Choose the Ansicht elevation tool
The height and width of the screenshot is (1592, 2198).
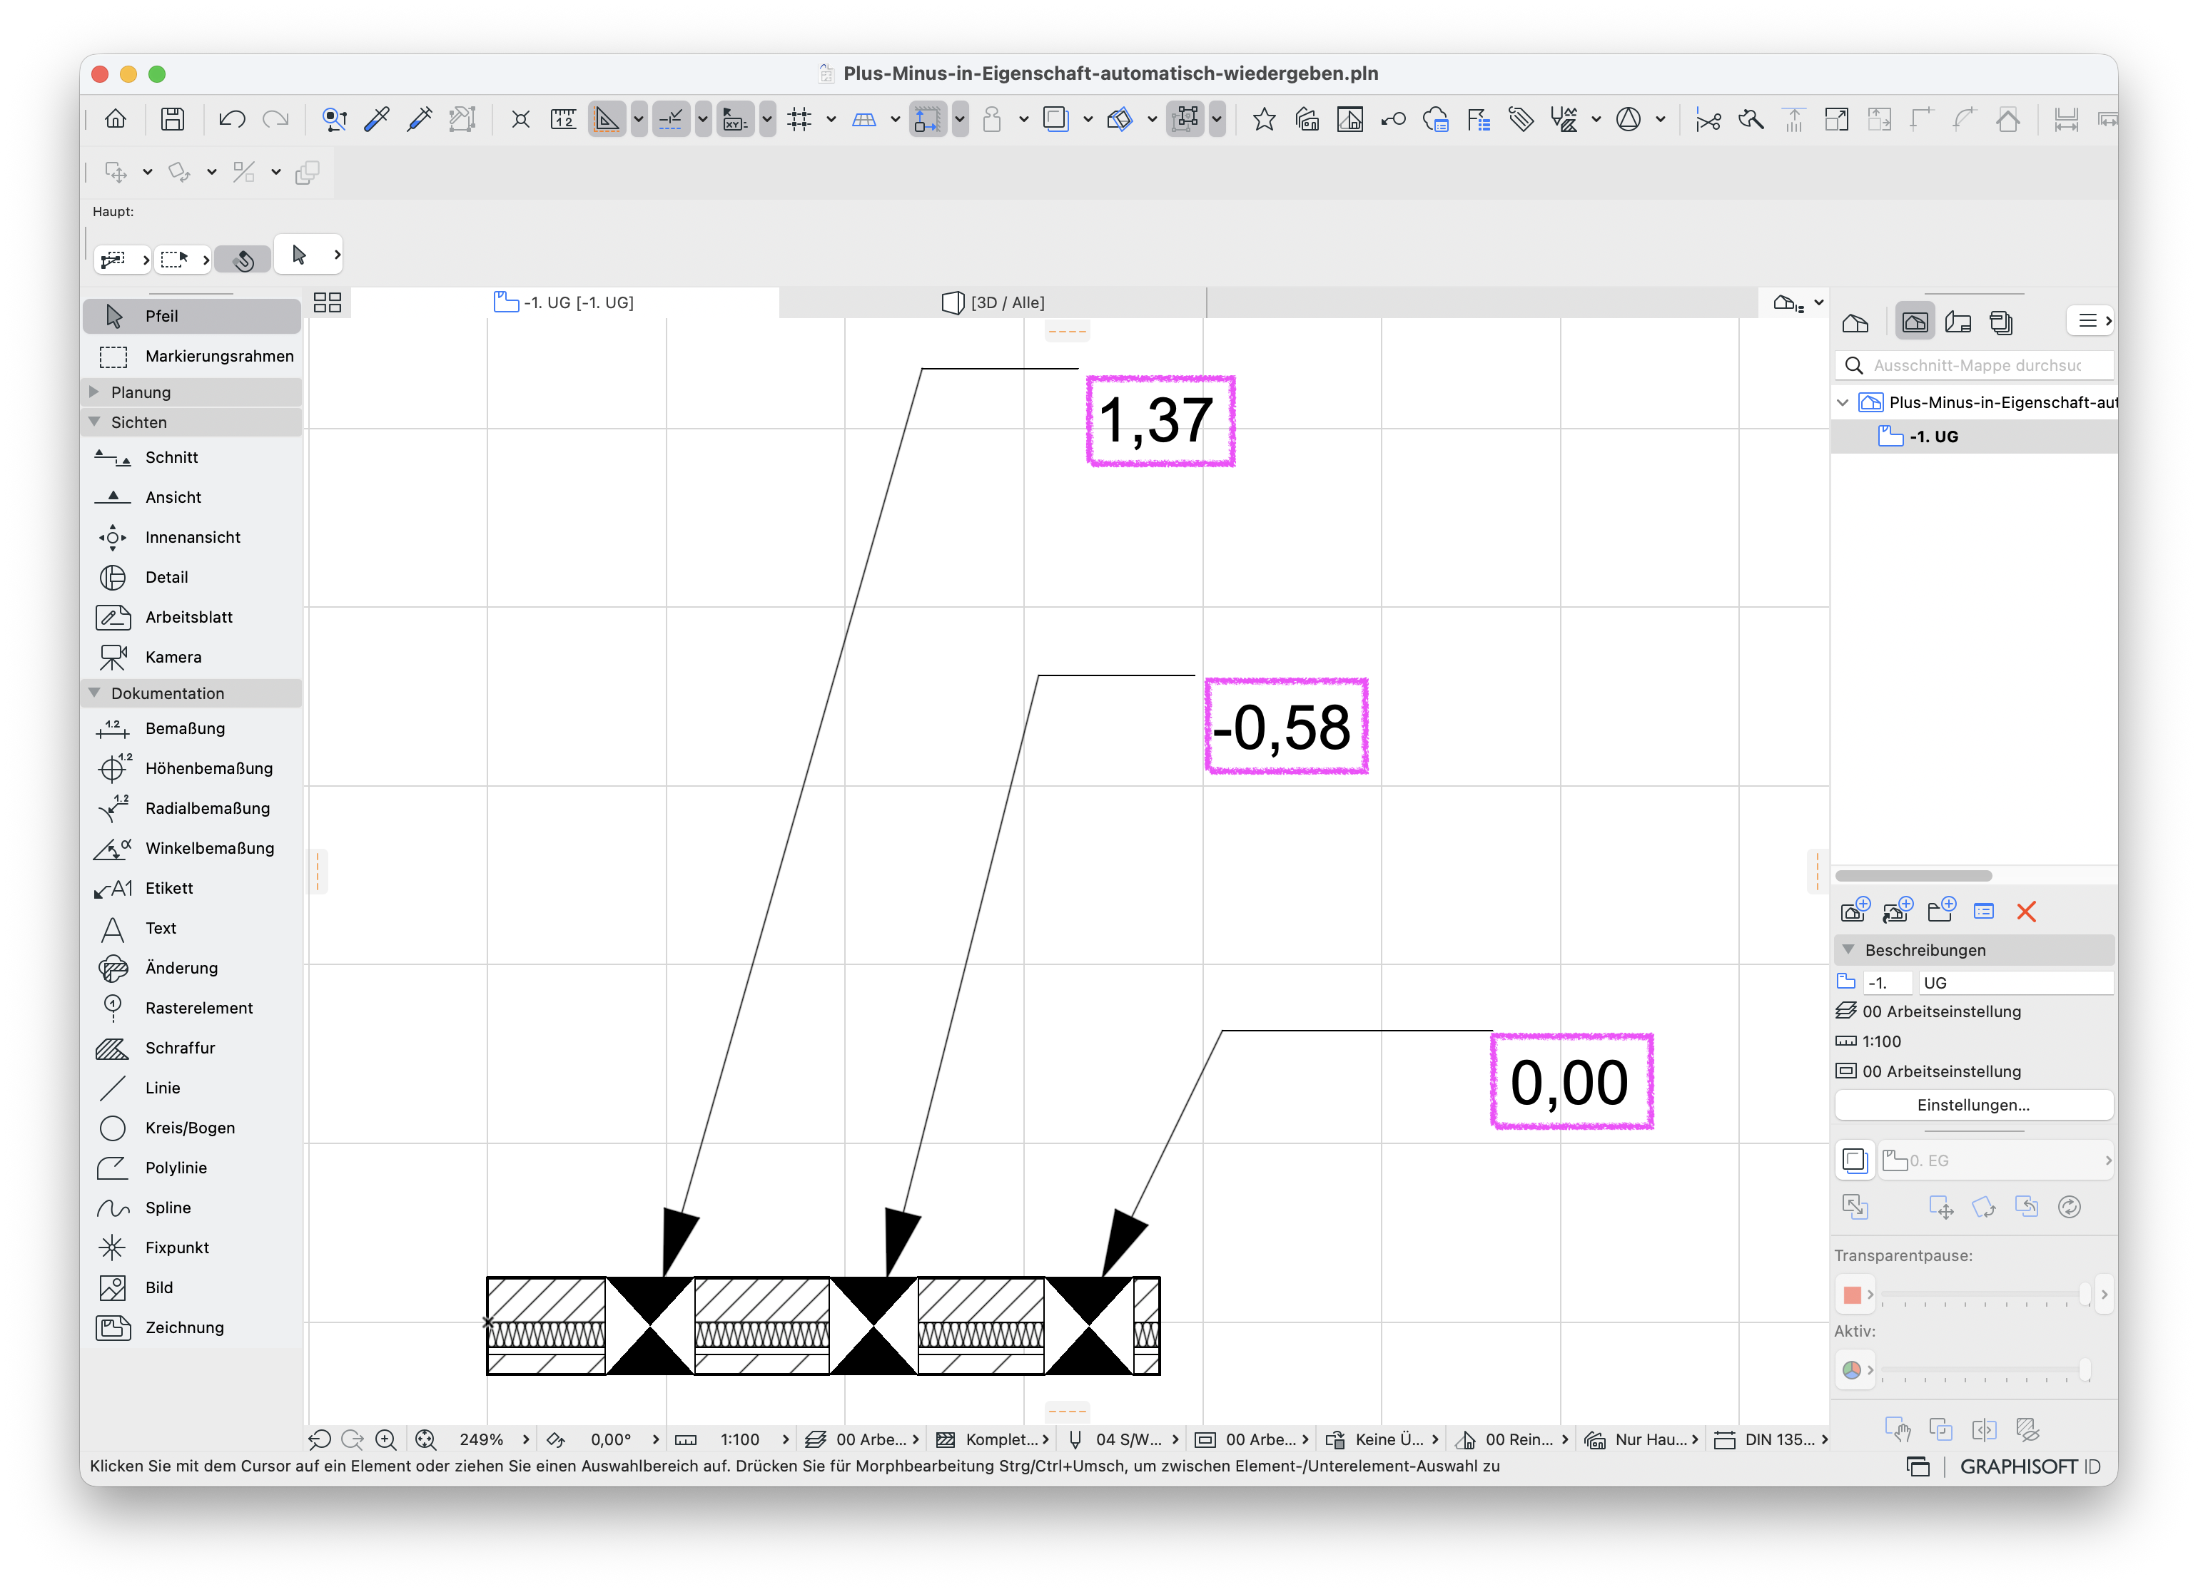[x=192, y=496]
